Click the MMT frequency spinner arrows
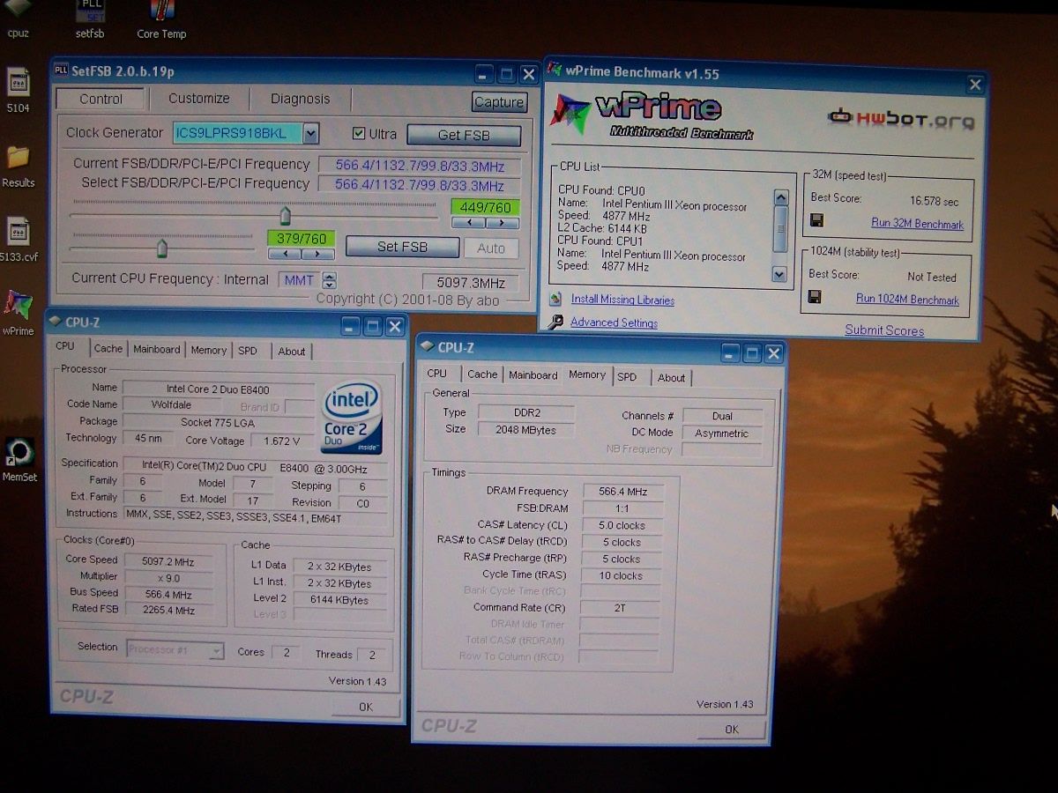 click(329, 280)
